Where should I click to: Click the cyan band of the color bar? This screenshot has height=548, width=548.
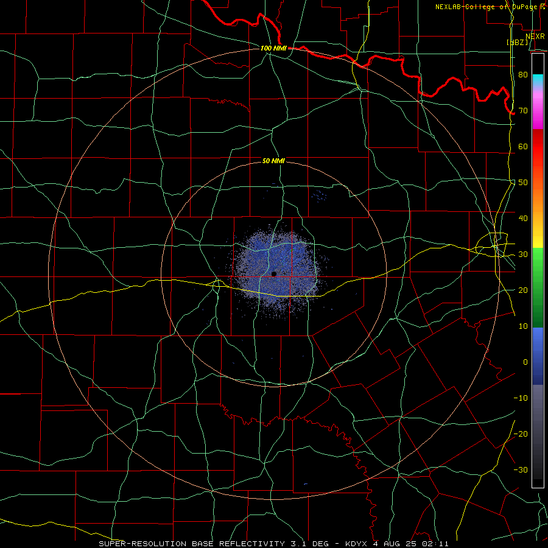(x=538, y=80)
